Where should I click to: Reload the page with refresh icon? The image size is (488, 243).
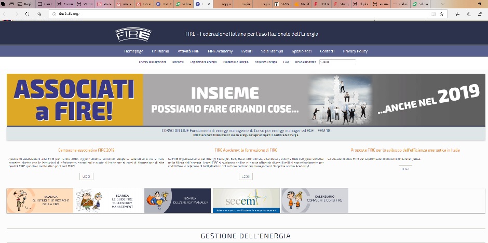coord(28,14)
